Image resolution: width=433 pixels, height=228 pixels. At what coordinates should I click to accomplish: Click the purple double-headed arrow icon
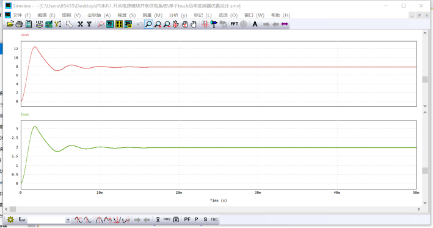pyautogui.click(x=285, y=24)
